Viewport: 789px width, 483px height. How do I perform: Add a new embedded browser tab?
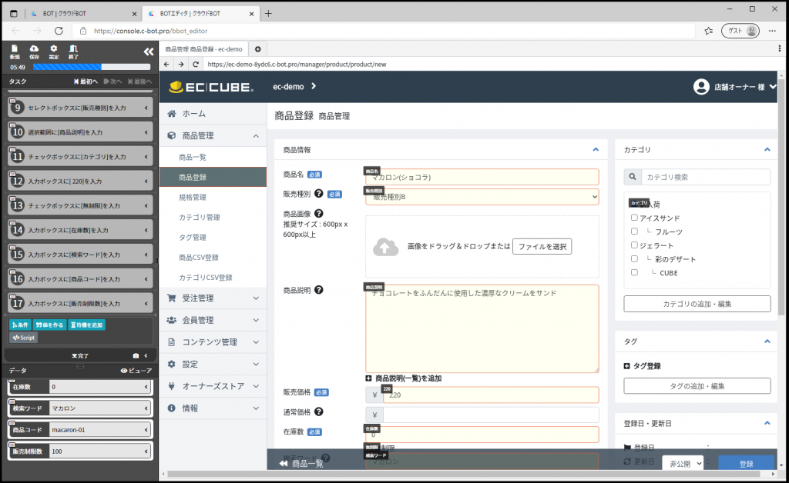(x=257, y=49)
